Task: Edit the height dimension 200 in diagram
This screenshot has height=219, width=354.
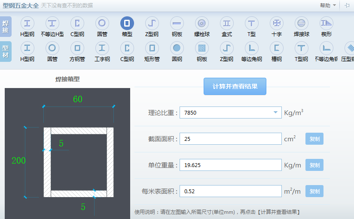Action: [18, 161]
